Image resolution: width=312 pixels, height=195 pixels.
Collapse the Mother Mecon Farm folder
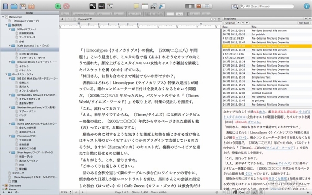point(9,107)
